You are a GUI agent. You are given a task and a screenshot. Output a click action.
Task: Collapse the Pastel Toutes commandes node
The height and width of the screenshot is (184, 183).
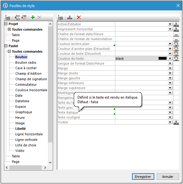(x=9, y=51)
